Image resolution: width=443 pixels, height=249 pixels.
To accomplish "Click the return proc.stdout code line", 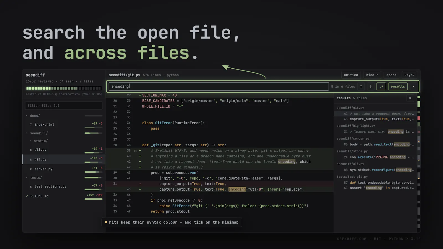I will (170, 212).
